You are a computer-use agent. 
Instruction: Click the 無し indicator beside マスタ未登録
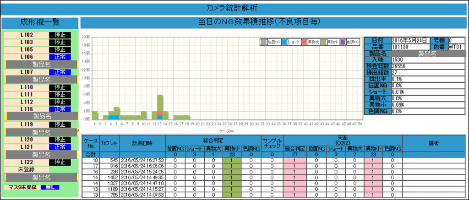50,187
